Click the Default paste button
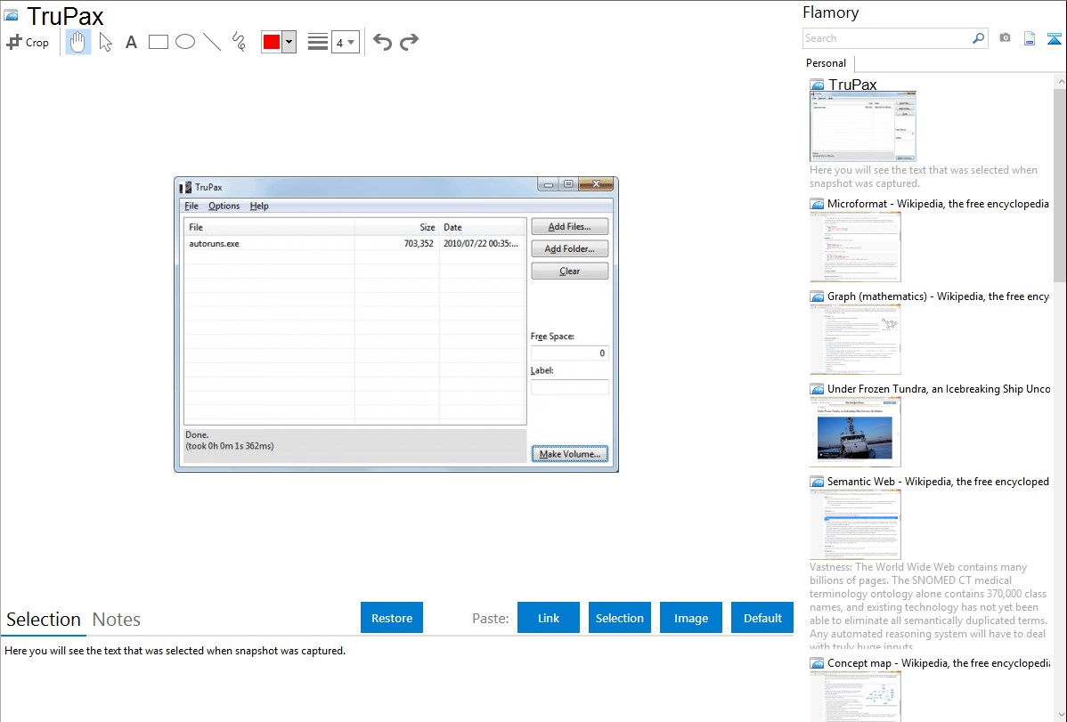Screen dimensions: 1067x722 (x=762, y=618)
